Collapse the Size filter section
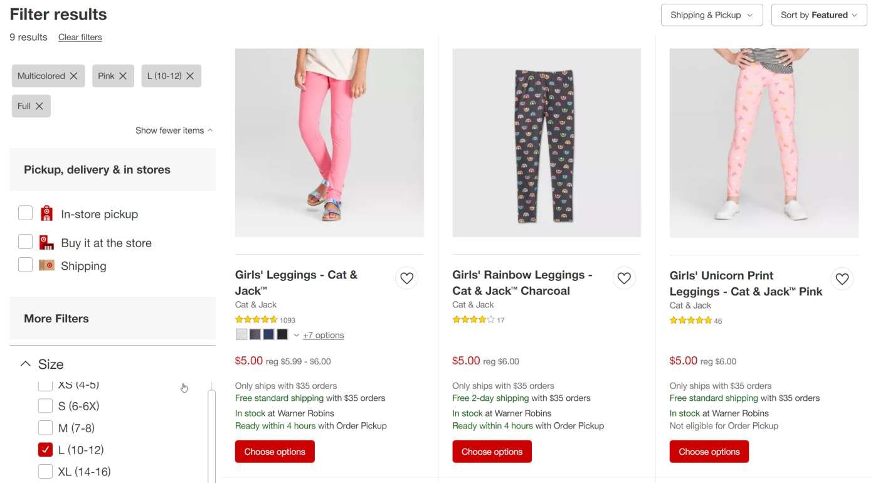Image resolution: width=878 pixels, height=483 pixels. point(26,364)
